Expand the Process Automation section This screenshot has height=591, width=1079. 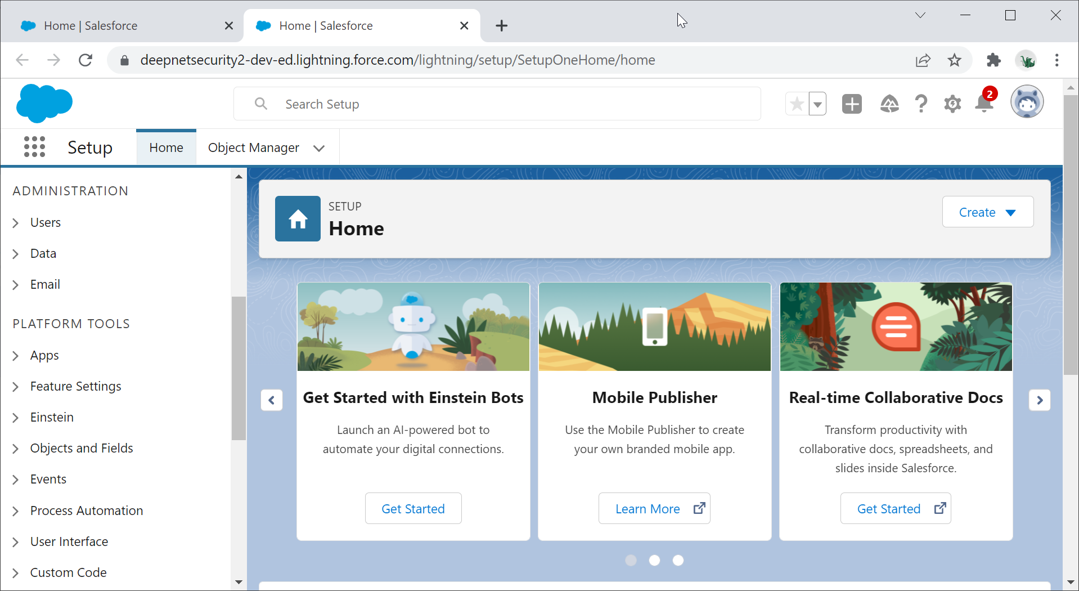(16, 511)
